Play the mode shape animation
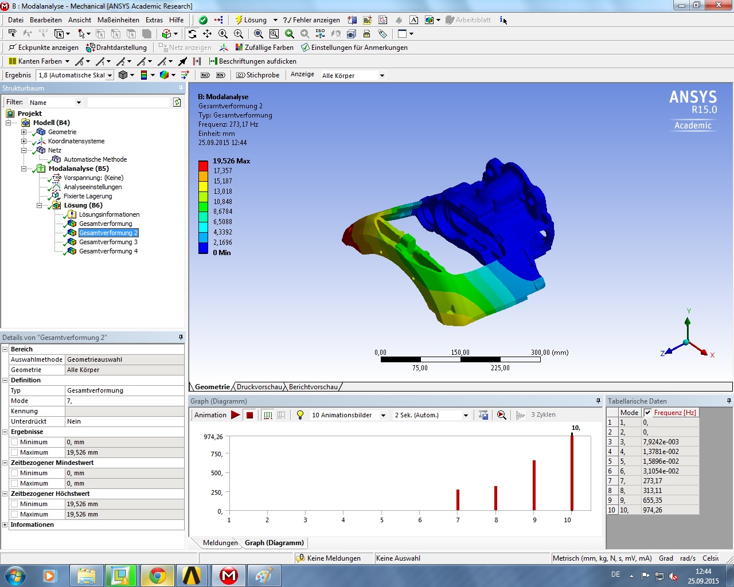This screenshot has height=587, width=734. click(x=235, y=415)
